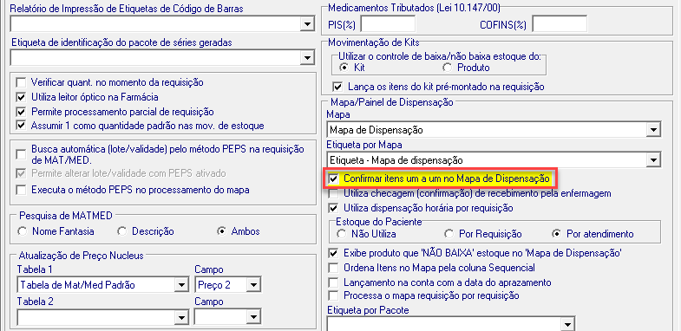Uncheck Confirmar itens um a um no Mapa
Screen dimensions: 681x331
point(333,178)
